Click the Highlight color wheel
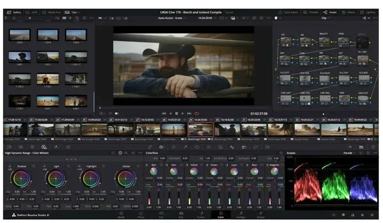The image size is (383, 223). (x=91, y=179)
